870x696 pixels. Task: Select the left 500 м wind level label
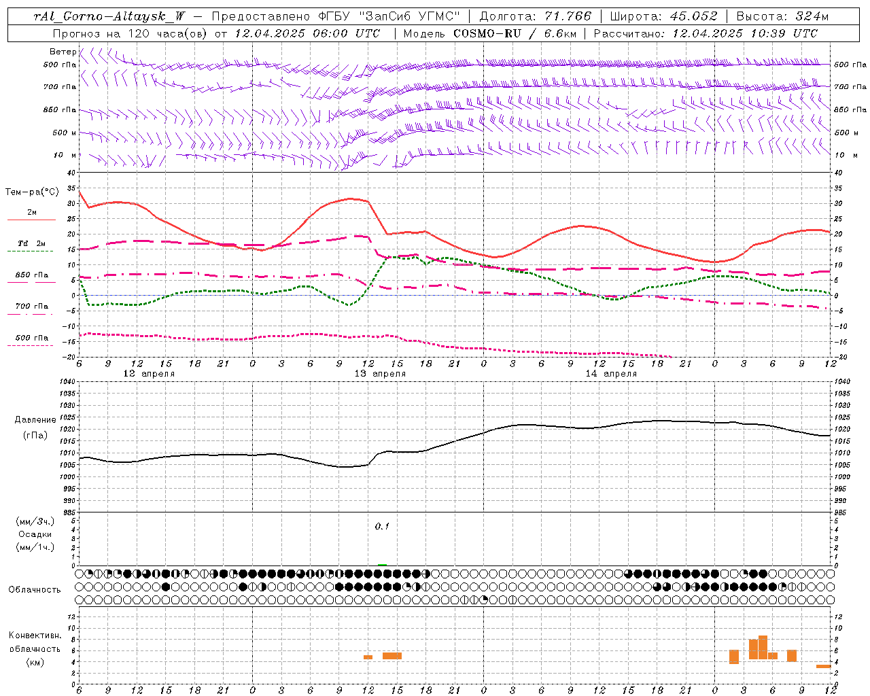coord(65,133)
